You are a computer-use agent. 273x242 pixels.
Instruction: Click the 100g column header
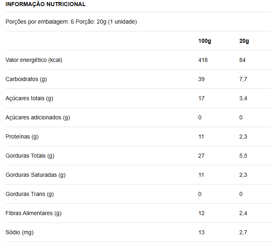[x=205, y=41]
